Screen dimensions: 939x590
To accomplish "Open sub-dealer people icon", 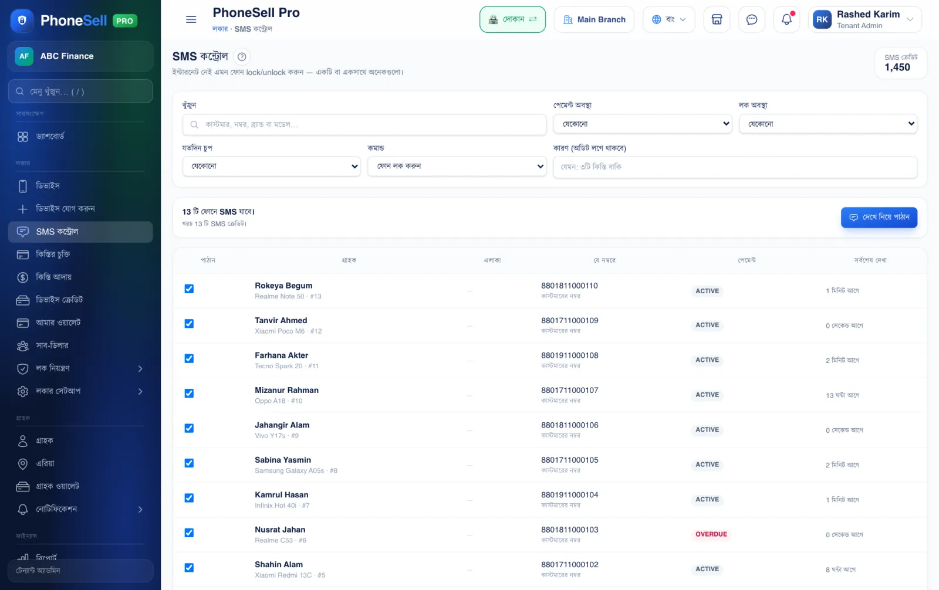I will (x=23, y=346).
